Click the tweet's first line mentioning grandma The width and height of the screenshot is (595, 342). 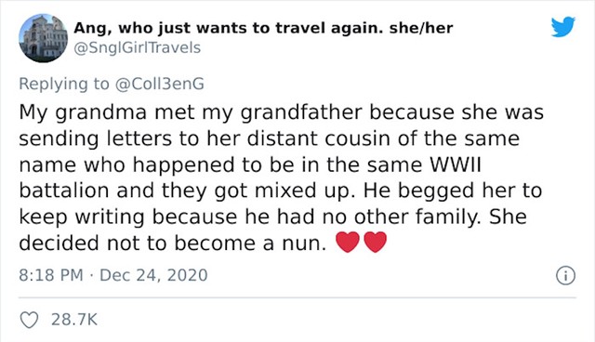pyautogui.click(x=281, y=113)
